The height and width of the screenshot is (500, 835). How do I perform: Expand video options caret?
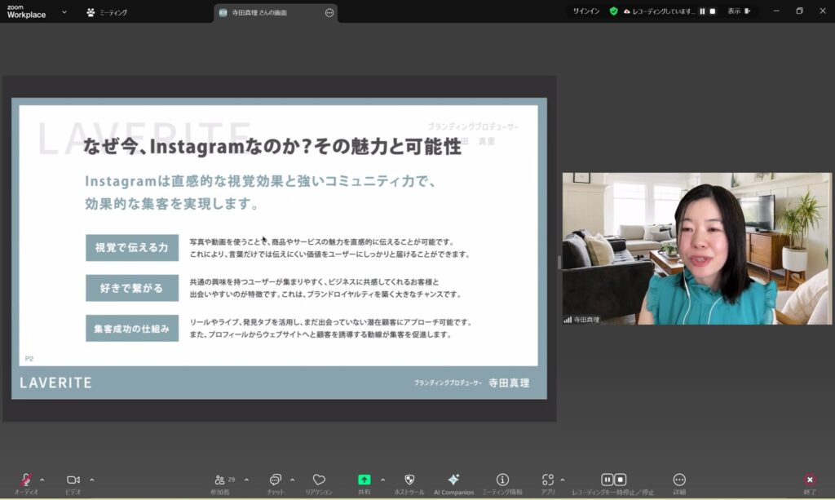pyautogui.click(x=91, y=480)
